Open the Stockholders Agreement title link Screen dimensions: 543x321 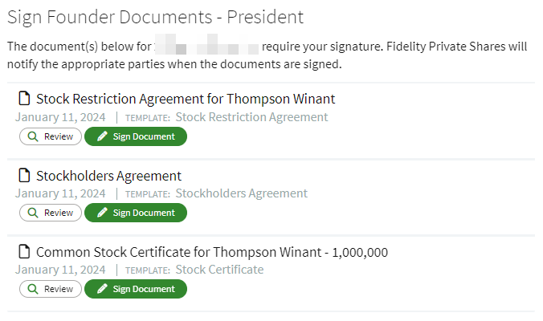point(108,176)
